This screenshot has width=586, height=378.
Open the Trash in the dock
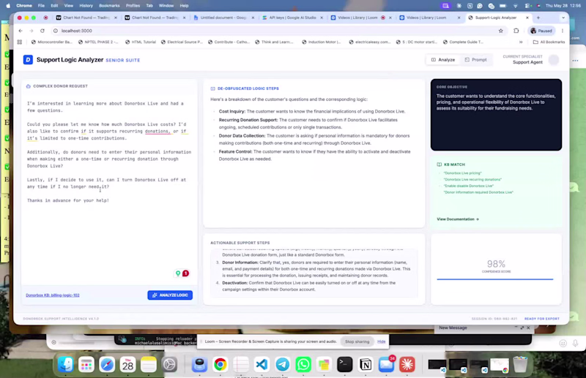(x=520, y=364)
